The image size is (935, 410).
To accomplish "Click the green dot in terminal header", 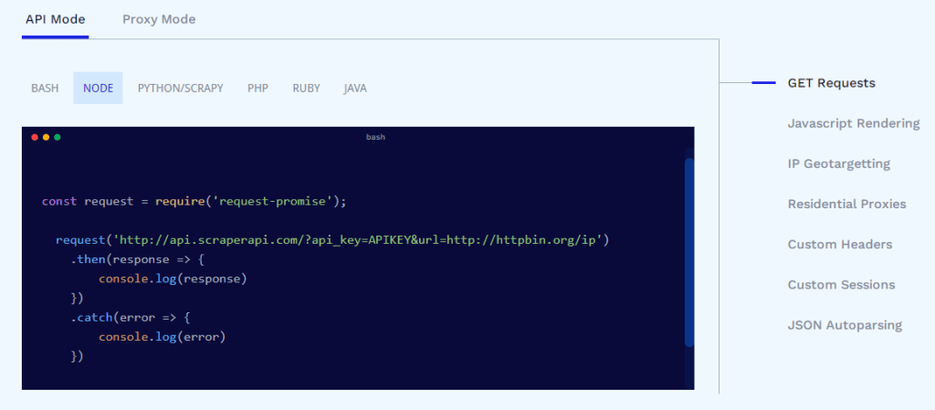I will pyautogui.click(x=58, y=137).
